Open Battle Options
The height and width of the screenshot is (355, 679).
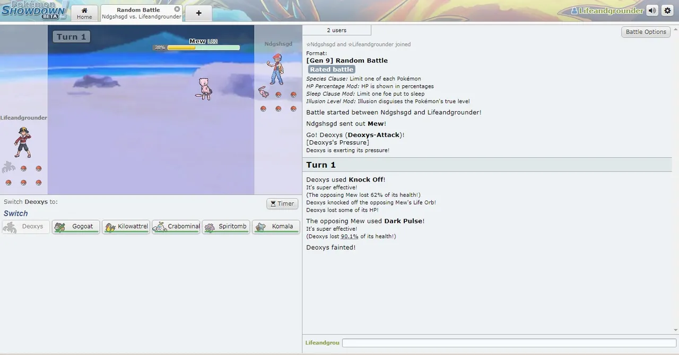click(646, 32)
